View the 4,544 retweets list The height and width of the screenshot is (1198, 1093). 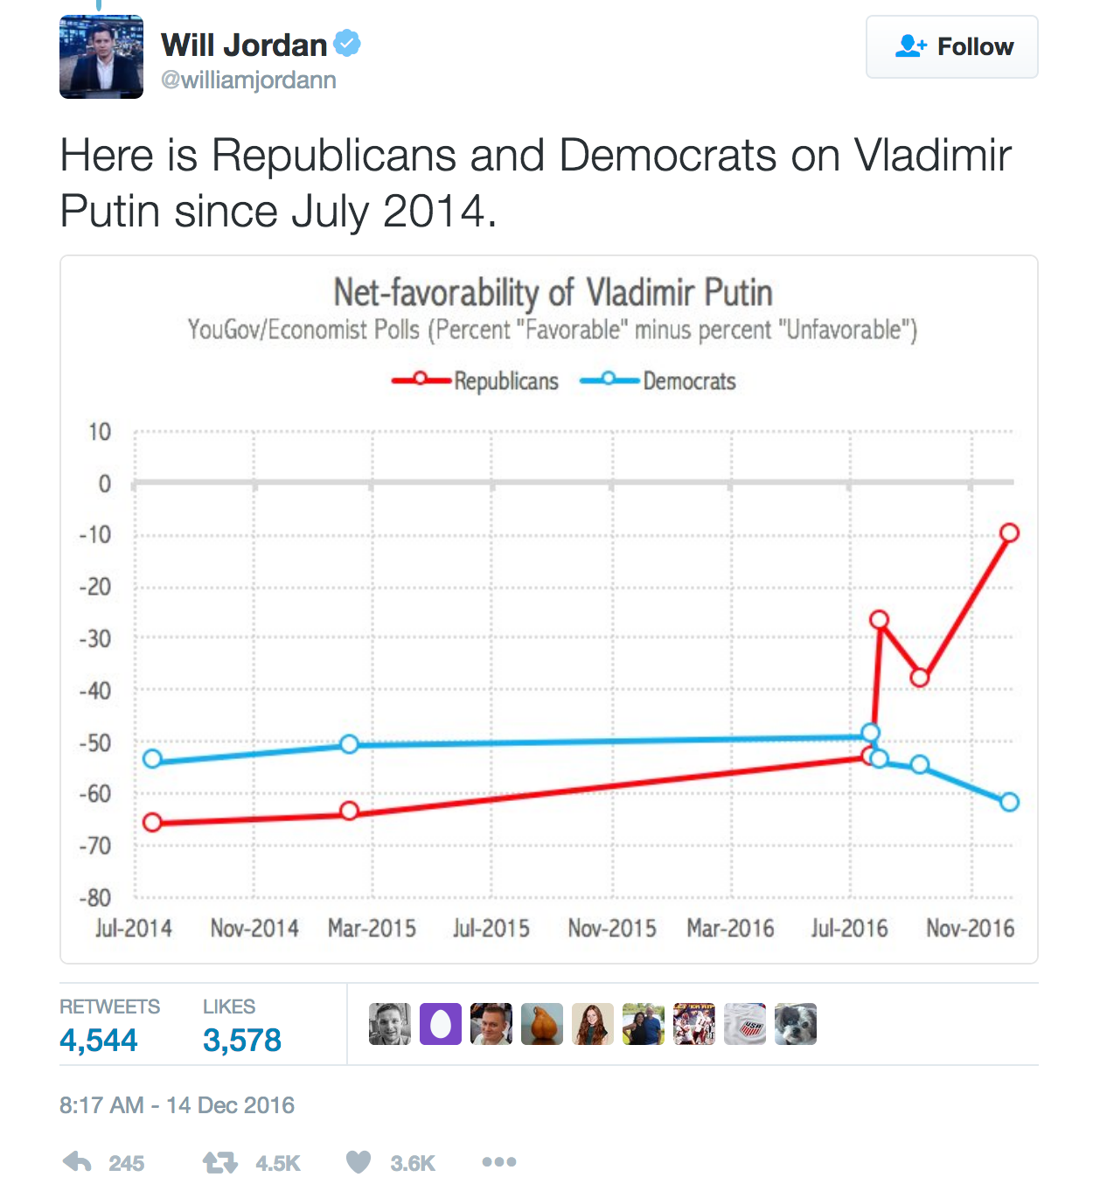99,1040
